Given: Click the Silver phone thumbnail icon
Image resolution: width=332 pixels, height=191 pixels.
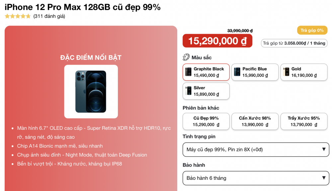Looking at the screenshot, I should click(x=188, y=91).
